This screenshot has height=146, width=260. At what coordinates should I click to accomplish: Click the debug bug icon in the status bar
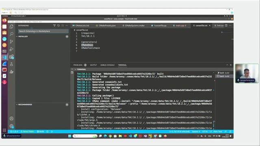(x=48, y=131)
